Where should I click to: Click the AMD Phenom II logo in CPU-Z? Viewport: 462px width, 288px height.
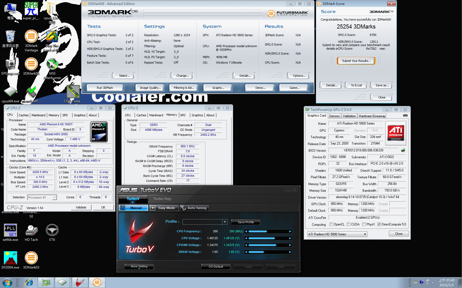coord(99,132)
